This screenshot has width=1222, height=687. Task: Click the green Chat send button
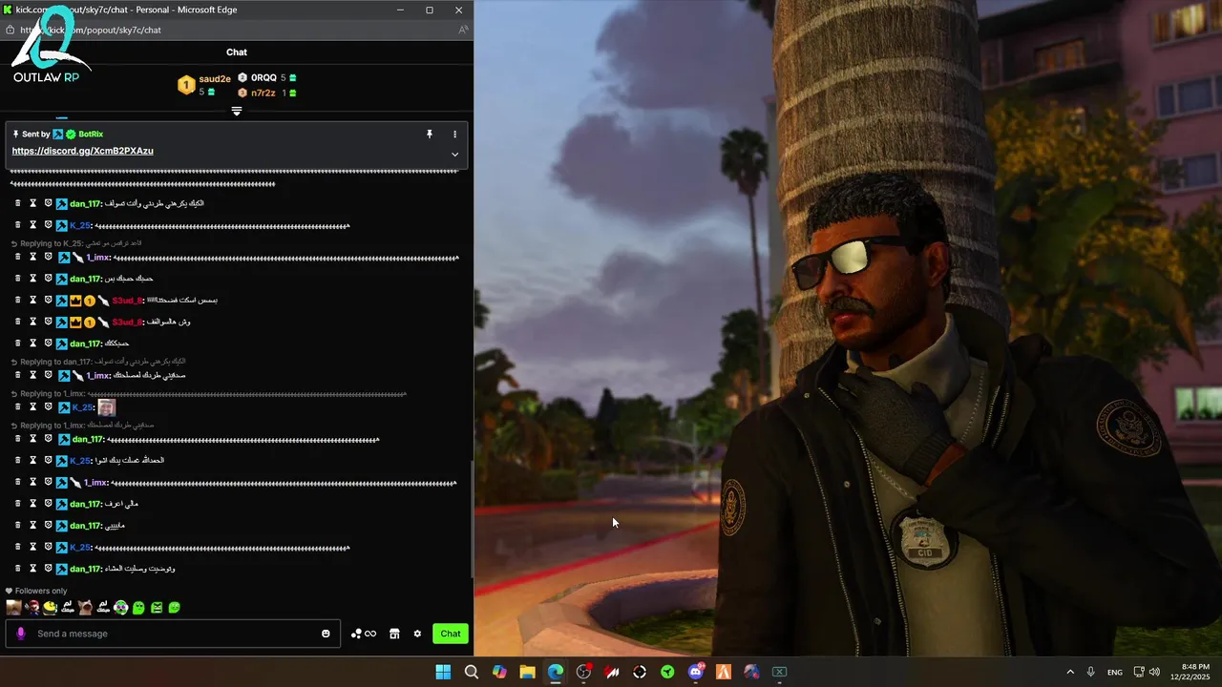(x=451, y=634)
